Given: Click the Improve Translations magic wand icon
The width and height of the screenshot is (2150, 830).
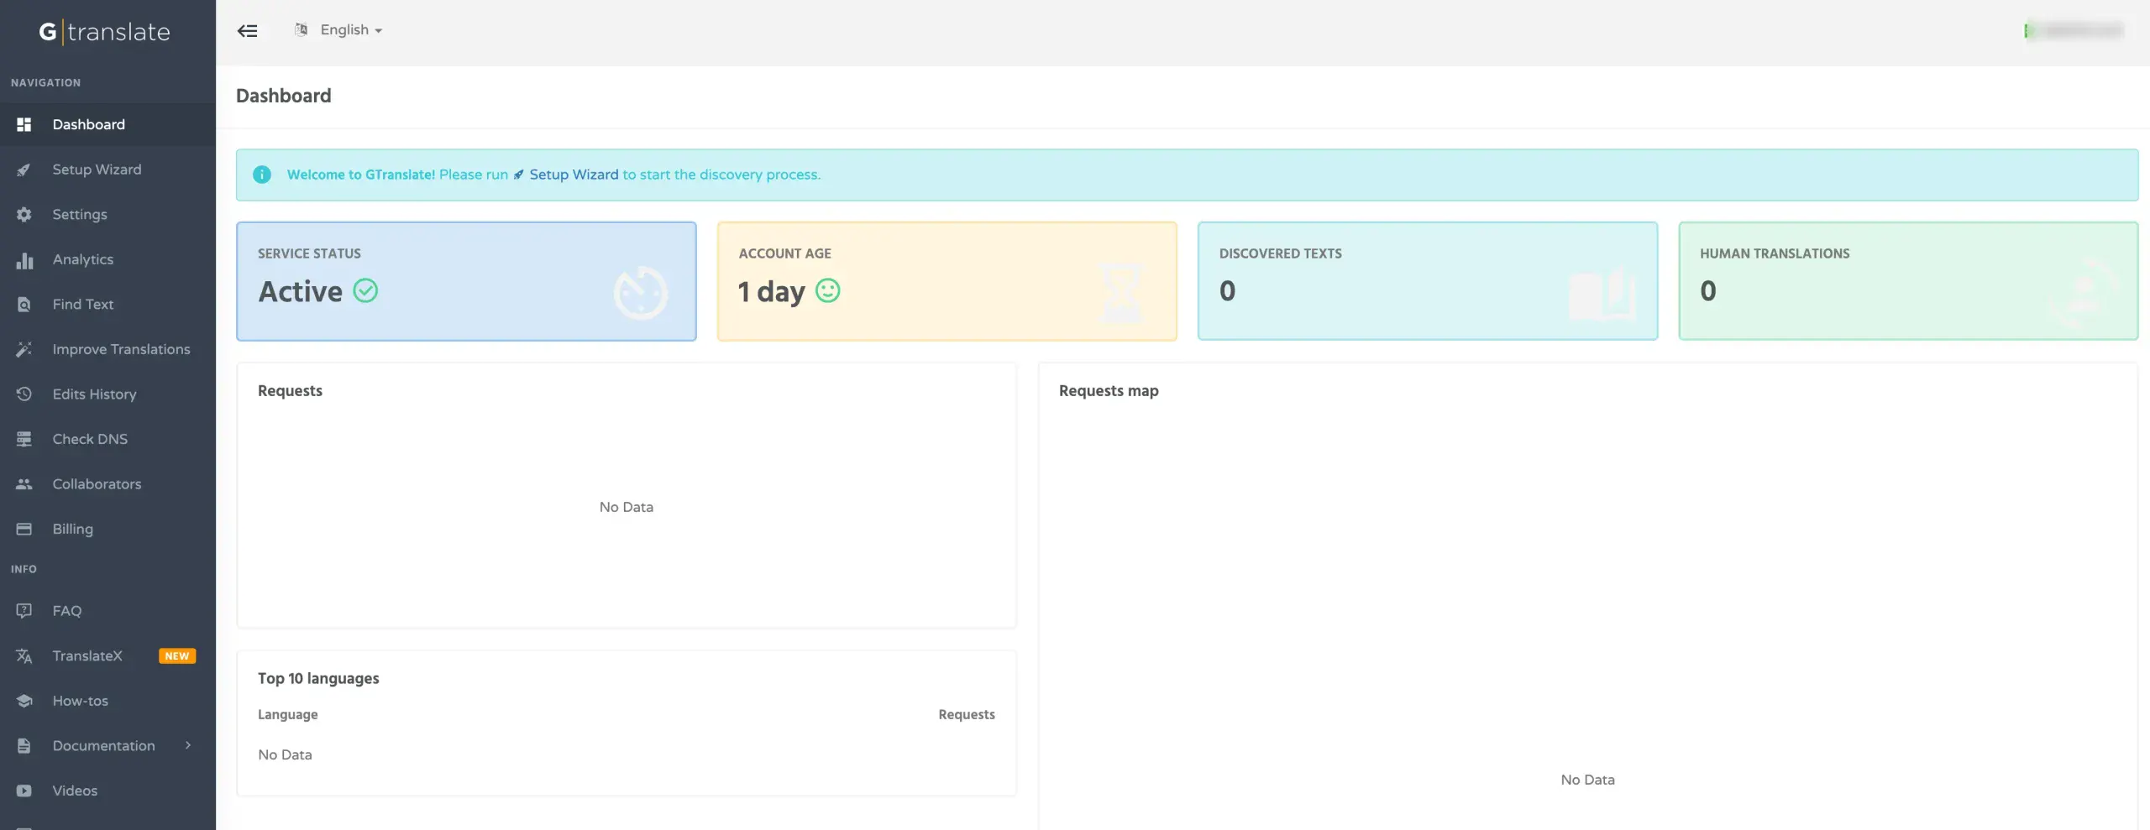Looking at the screenshot, I should [x=24, y=349].
